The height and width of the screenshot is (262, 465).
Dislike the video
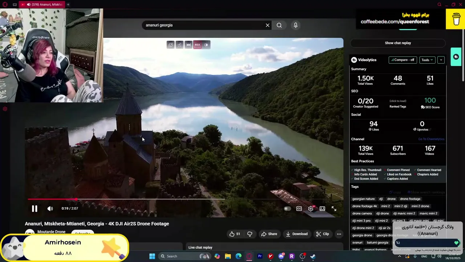point(250,234)
